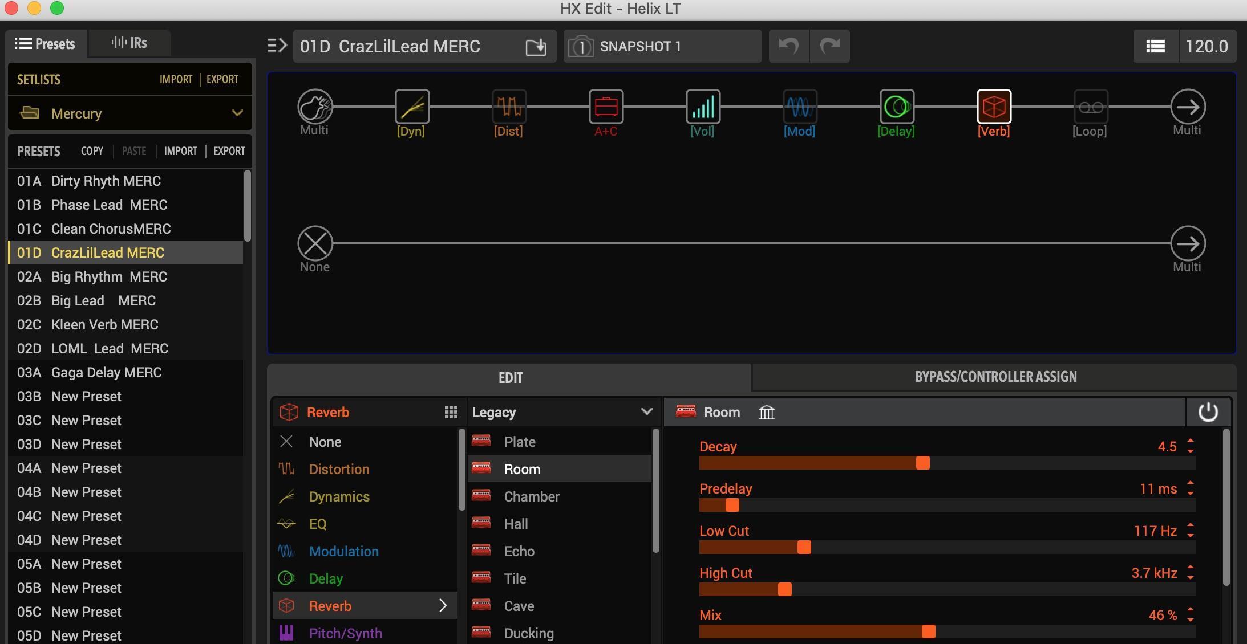Toggle the Room block bypass power button
The image size is (1247, 644).
point(1208,412)
